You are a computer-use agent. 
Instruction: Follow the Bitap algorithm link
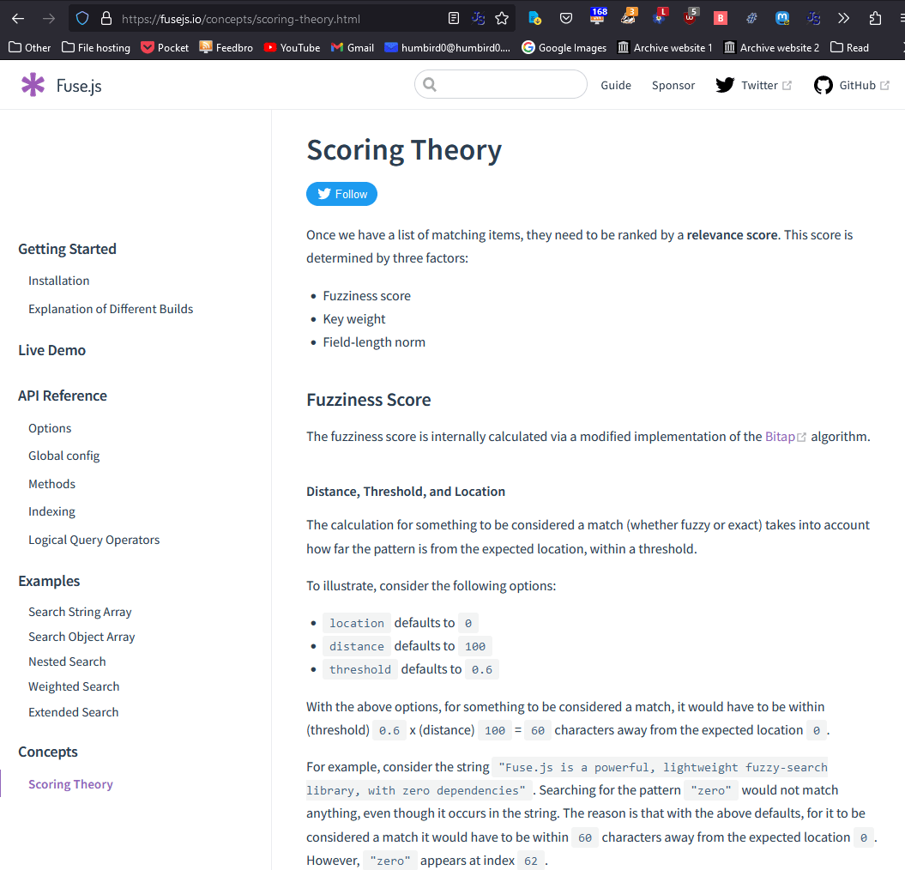(x=780, y=437)
